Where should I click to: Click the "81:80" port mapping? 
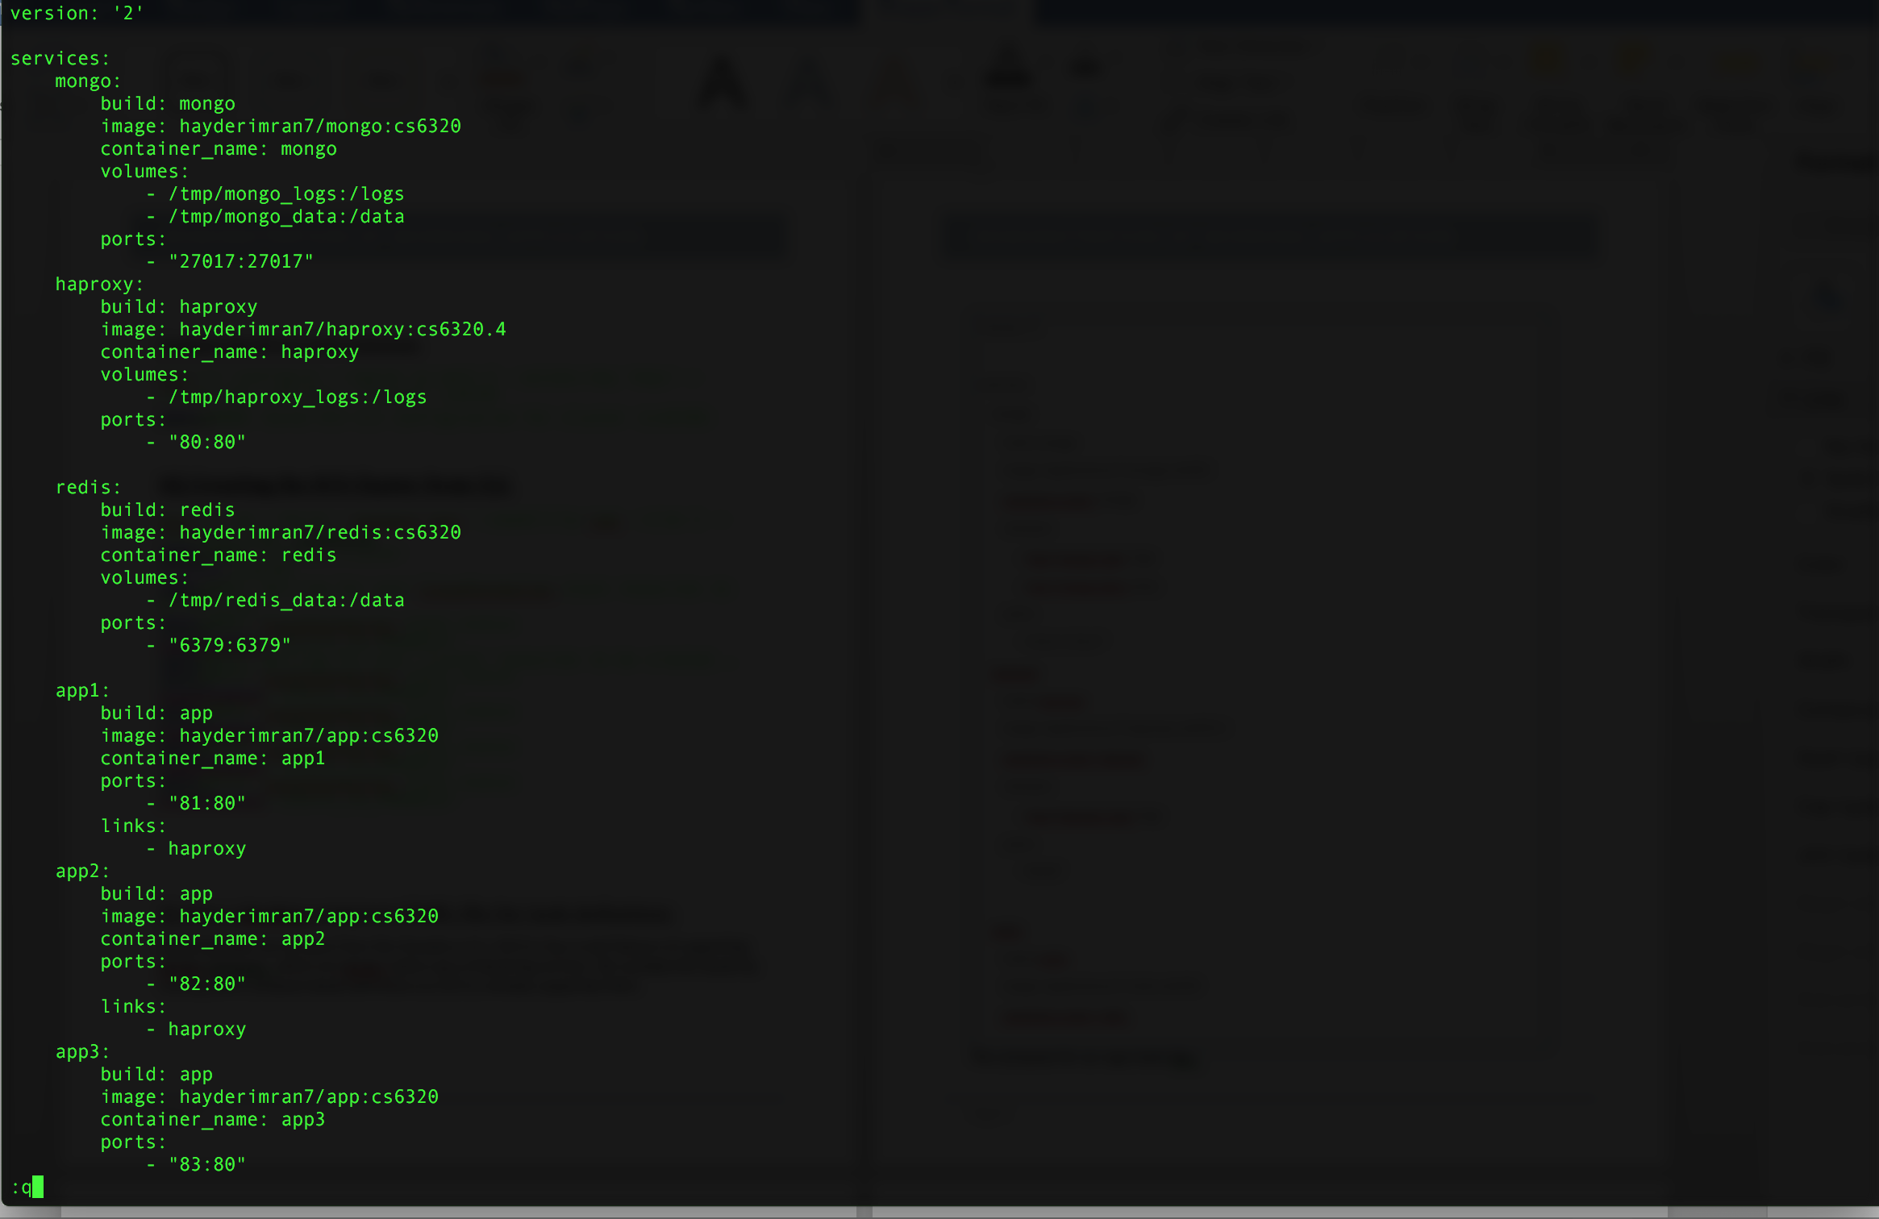pyautogui.click(x=206, y=803)
